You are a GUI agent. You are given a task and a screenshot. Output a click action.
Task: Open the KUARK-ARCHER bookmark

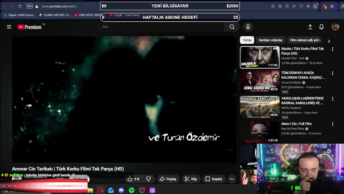(x=55, y=15)
